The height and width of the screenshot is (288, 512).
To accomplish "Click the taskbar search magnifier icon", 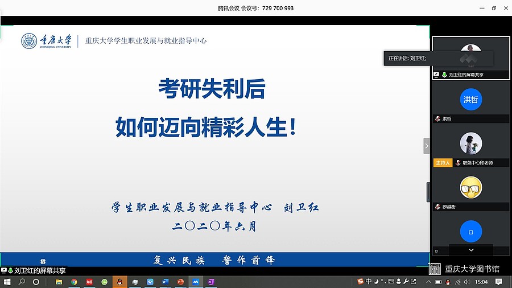I will 22,282.
